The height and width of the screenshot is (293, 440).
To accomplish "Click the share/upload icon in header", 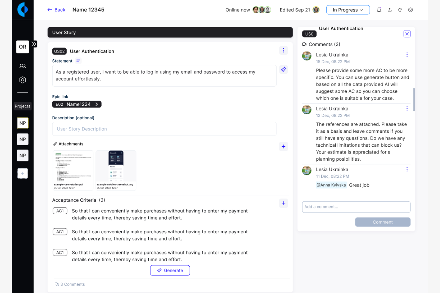I will coord(389,10).
